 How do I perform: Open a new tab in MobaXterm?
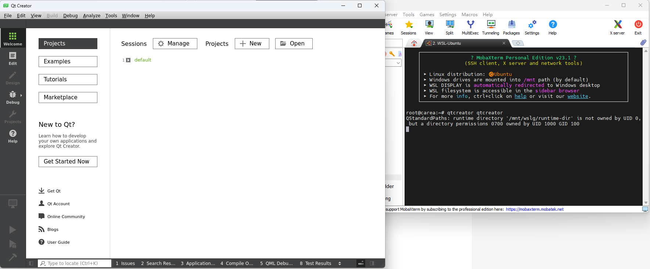(518, 43)
